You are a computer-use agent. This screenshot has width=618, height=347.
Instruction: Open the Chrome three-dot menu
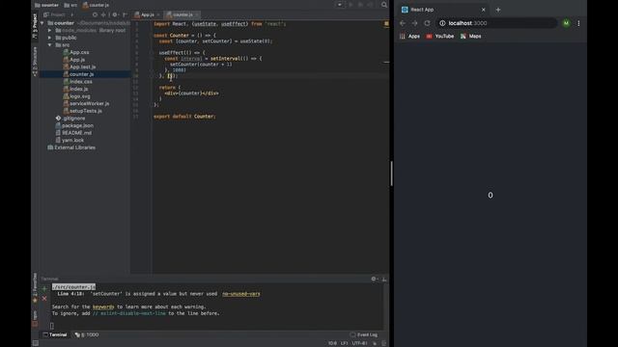point(578,23)
